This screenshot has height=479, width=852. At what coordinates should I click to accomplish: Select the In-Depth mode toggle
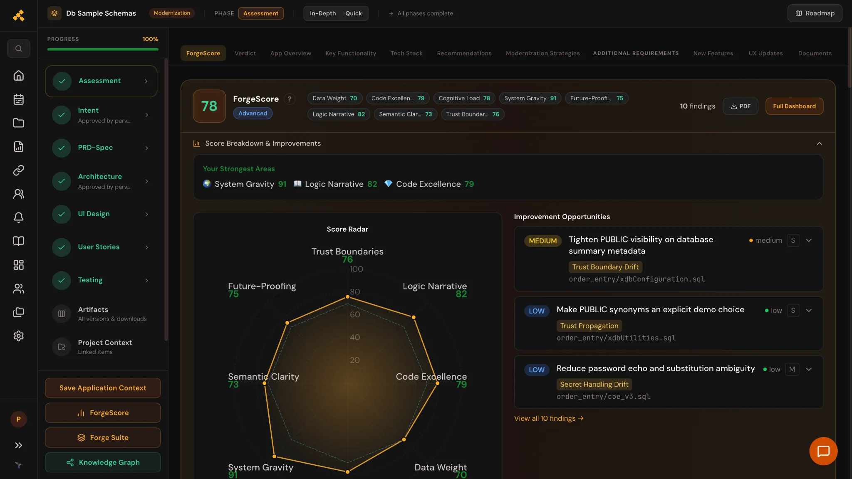[x=323, y=13]
